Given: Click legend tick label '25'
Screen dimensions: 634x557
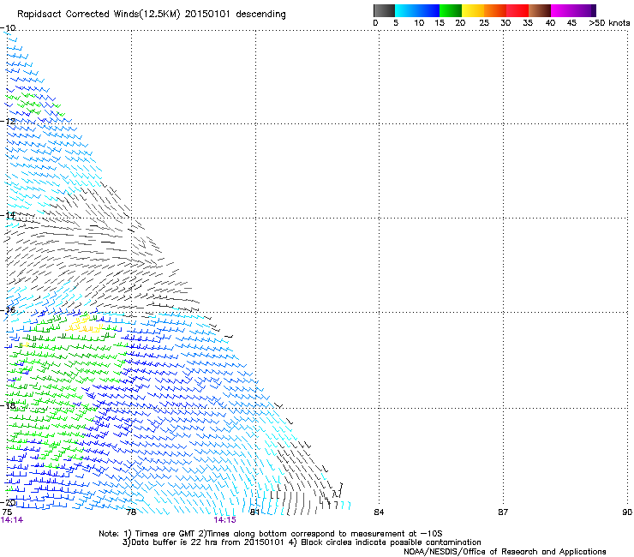Looking at the screenshot, I should coord(484,23).
